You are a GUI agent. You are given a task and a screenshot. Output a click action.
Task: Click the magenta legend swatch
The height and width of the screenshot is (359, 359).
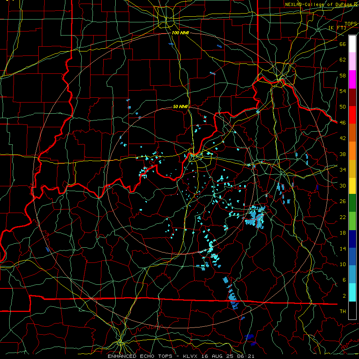352,79
